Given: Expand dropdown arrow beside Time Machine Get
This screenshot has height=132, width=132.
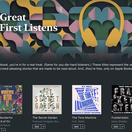Looking at the screenshot, I should point(83,127).
